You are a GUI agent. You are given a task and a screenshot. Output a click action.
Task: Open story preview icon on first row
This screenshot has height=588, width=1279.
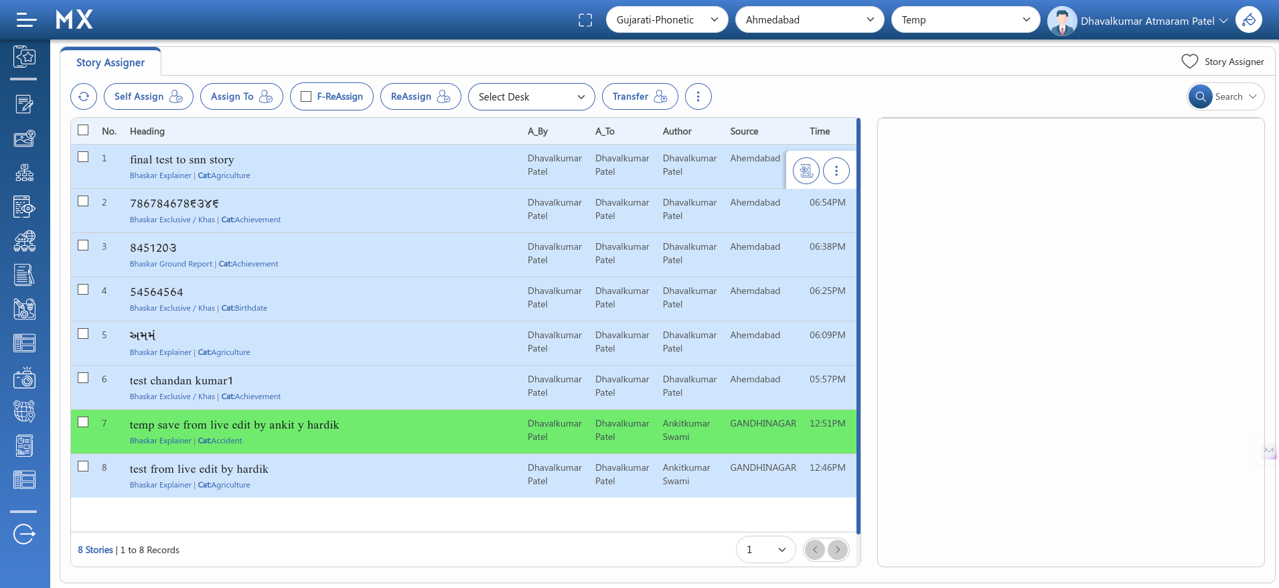[x=806, y=171]
